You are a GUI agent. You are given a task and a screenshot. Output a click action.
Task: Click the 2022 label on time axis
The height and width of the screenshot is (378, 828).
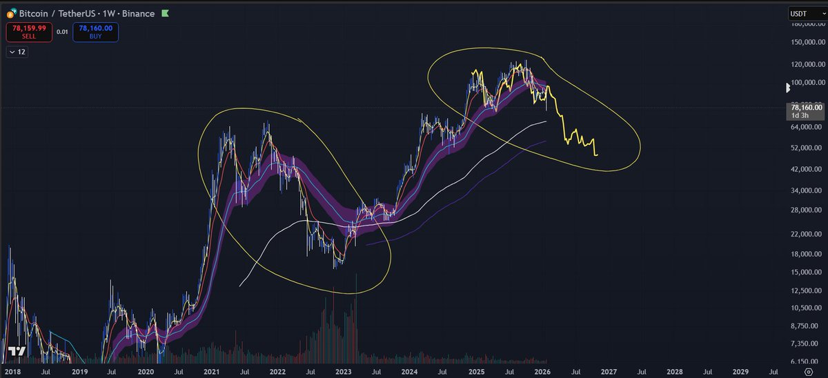(277, 371)
